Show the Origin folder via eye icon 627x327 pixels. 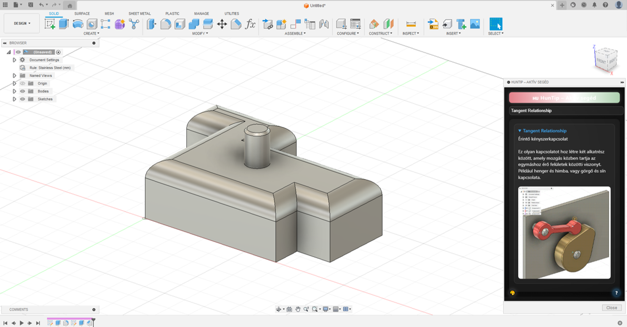coord(22,83)
